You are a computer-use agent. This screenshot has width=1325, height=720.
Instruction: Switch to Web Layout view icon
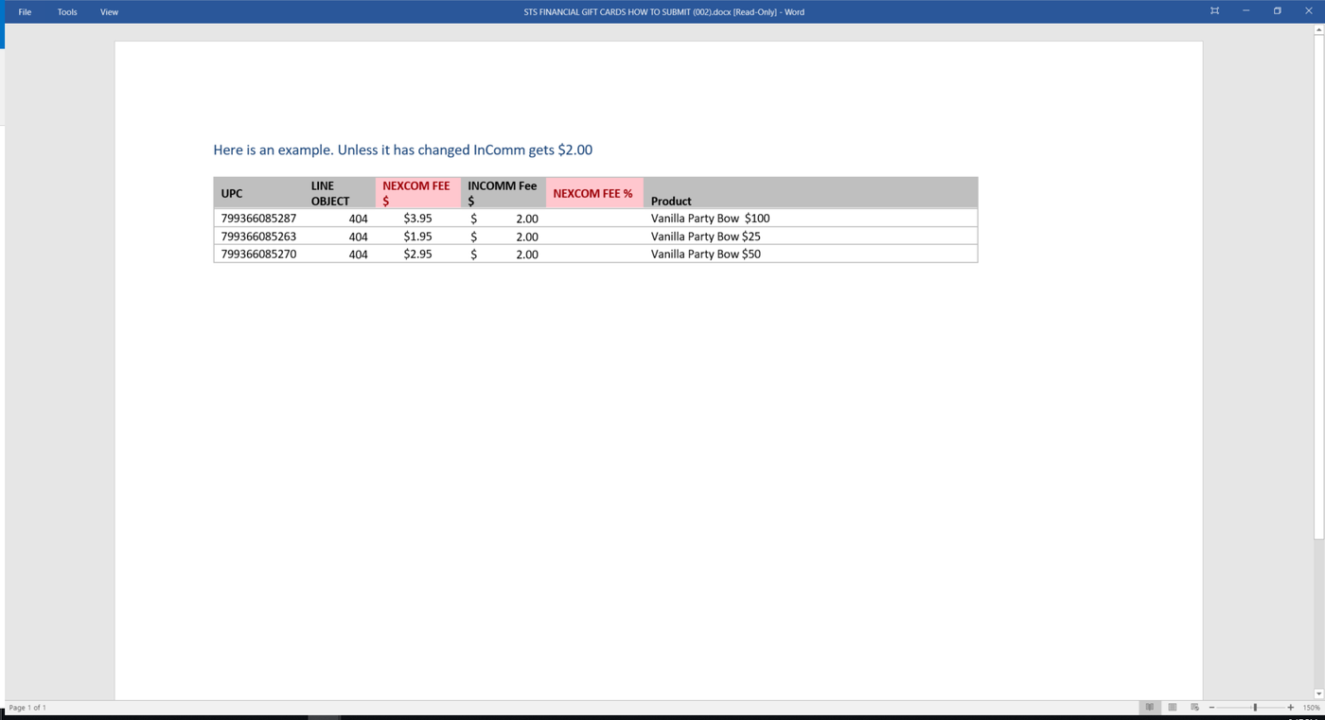coord(1194,708)
